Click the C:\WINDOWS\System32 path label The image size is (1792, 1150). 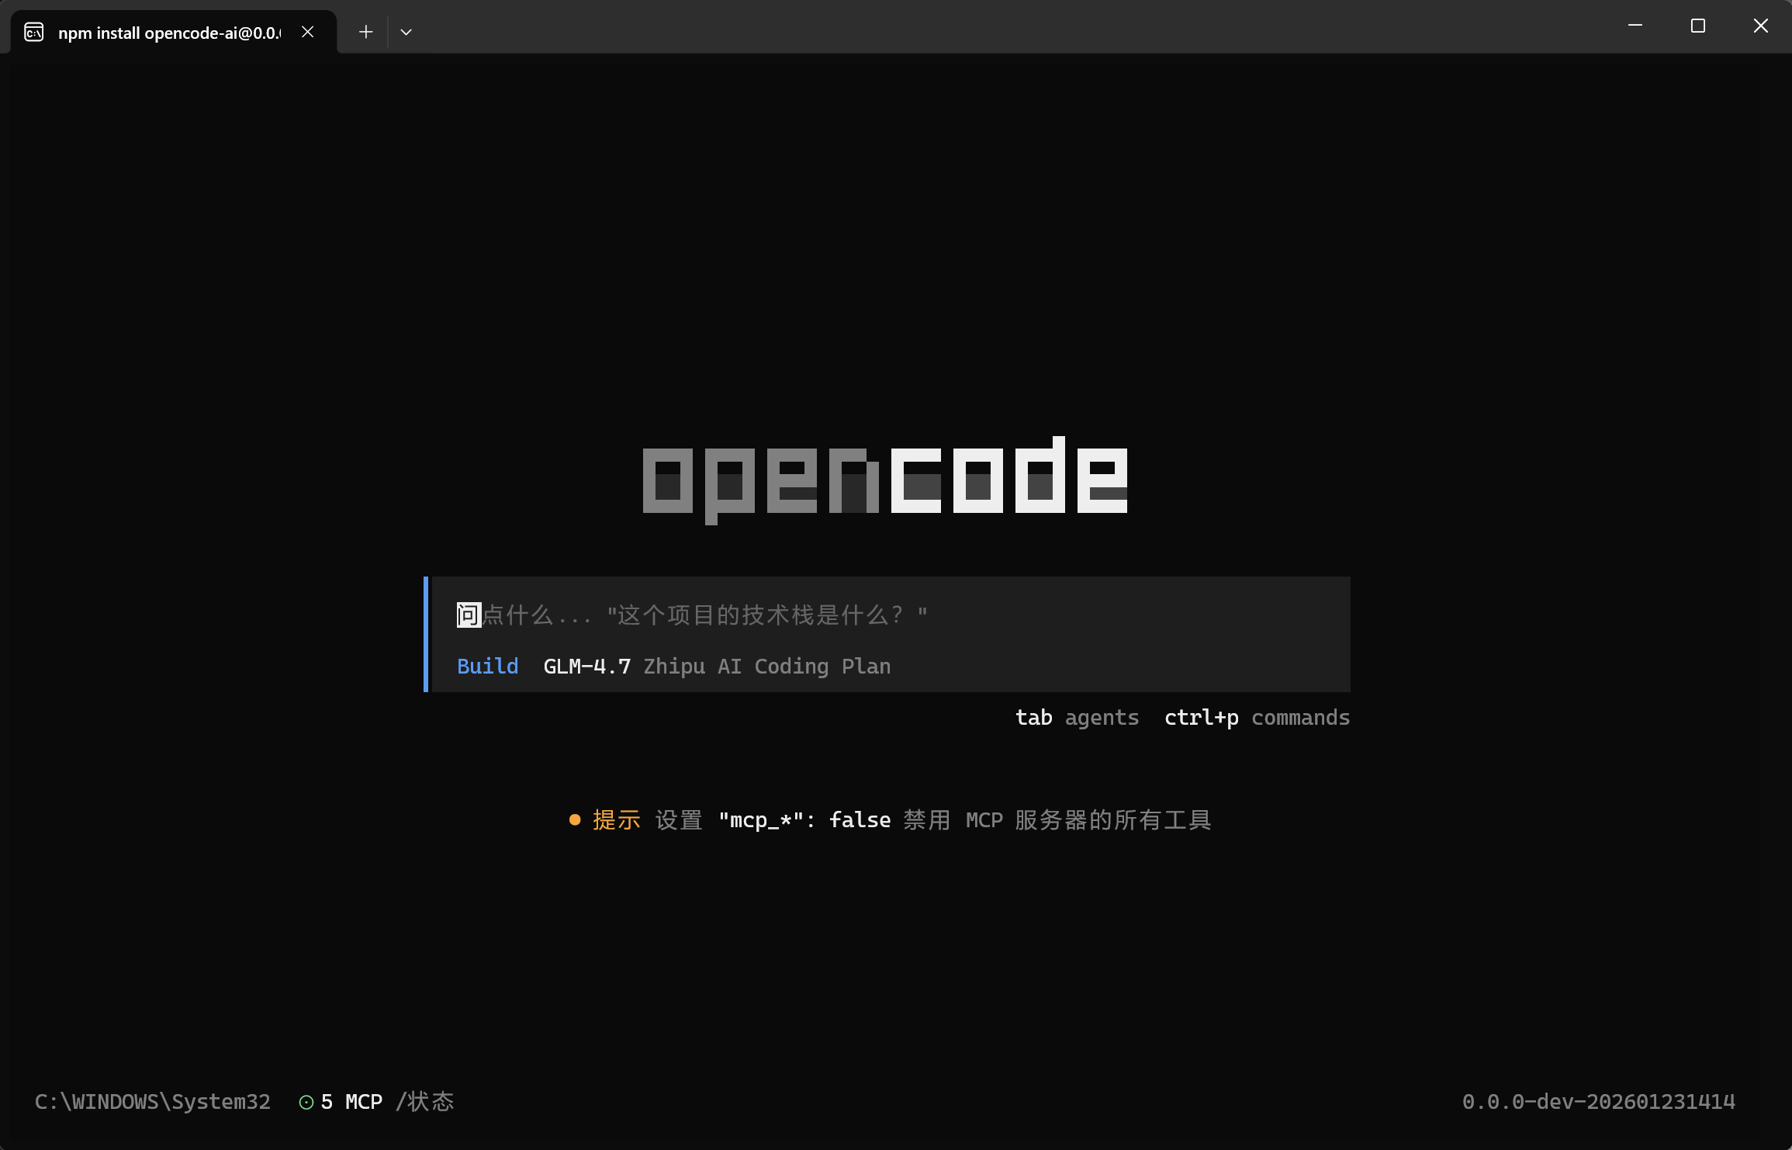[x=152, y=1101]
